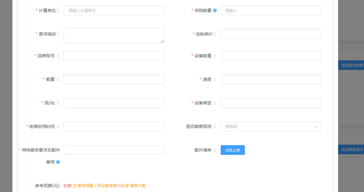Click the 需求描述 textarea resize handle
Viewport: 364px width, 192px height.
(162, 41)
